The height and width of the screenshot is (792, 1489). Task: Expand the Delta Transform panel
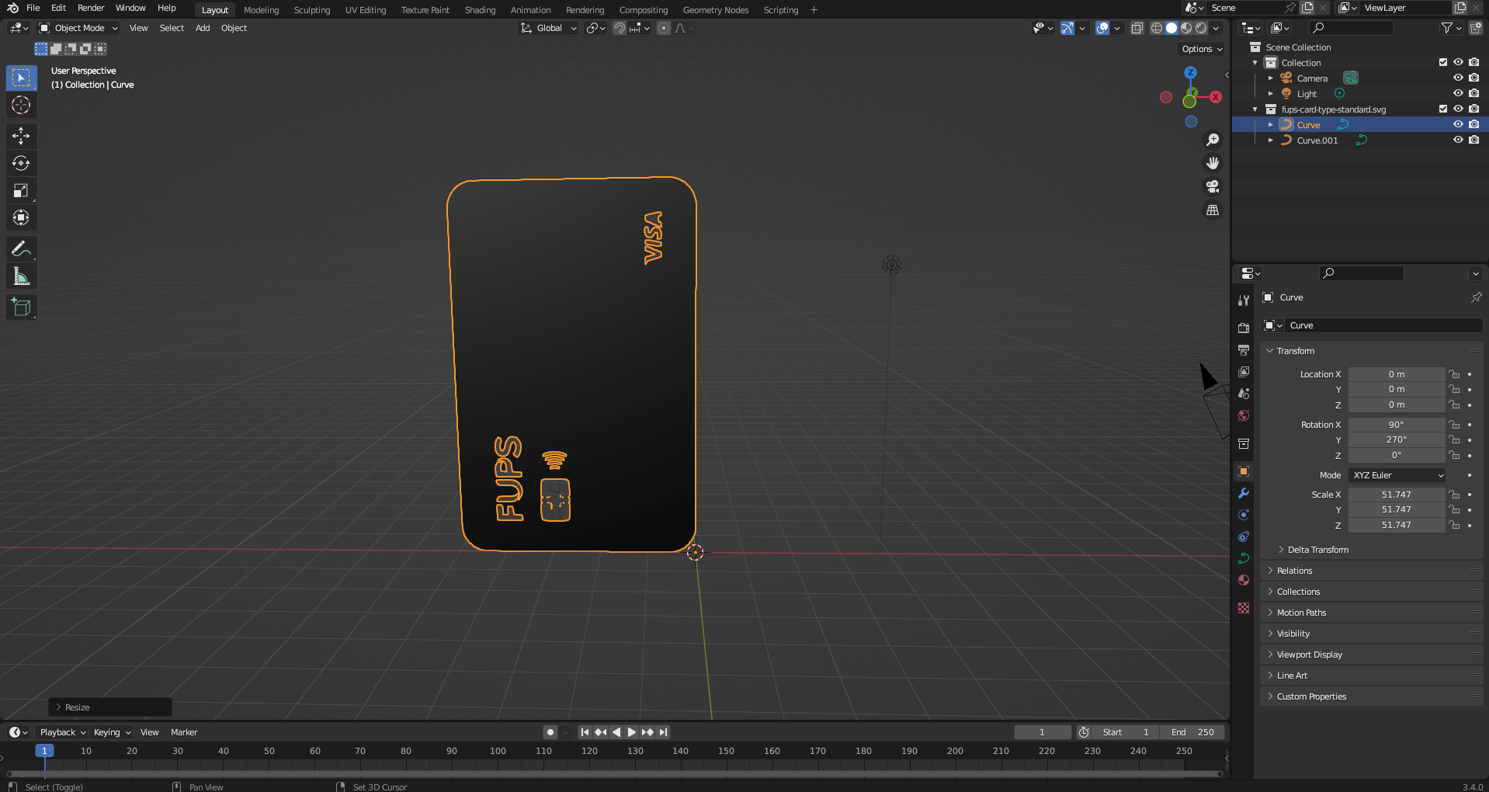[x=1317, y=550]
